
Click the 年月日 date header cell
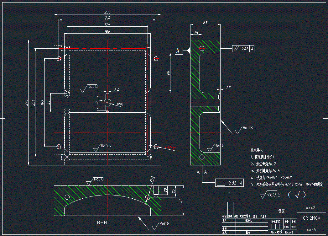coord(263,216)
